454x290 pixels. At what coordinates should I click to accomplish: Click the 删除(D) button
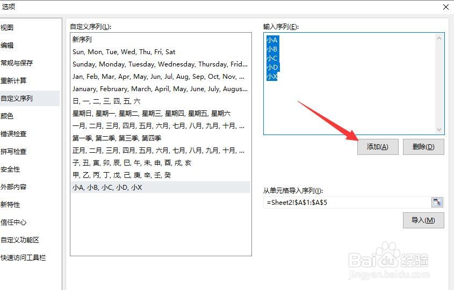423,147
